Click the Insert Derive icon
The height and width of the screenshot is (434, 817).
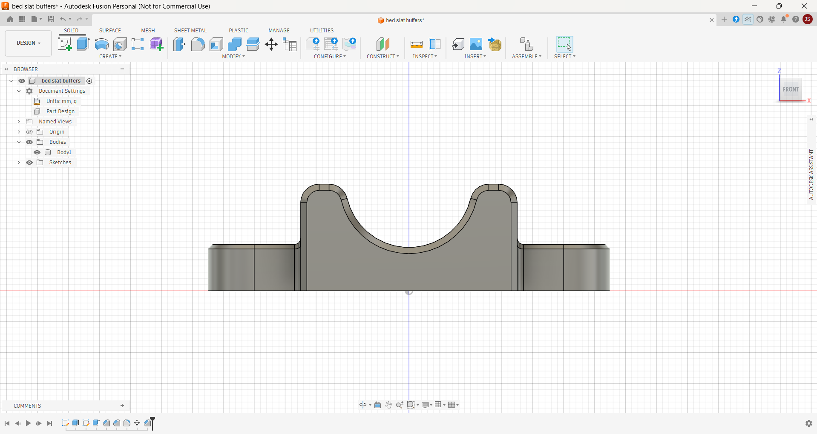point(458,44)
